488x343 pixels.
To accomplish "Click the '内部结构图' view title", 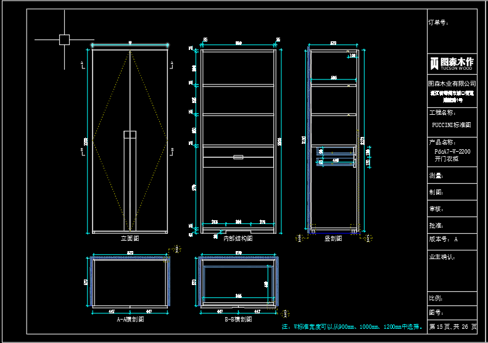I will coord(238,238).
